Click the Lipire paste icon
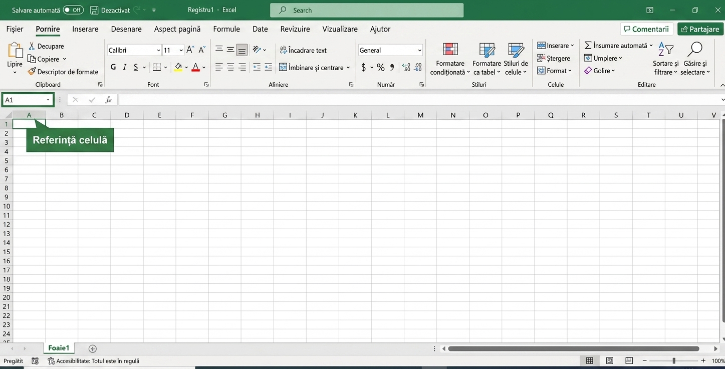This screenshot has width=725, height=369. (15, 51)
